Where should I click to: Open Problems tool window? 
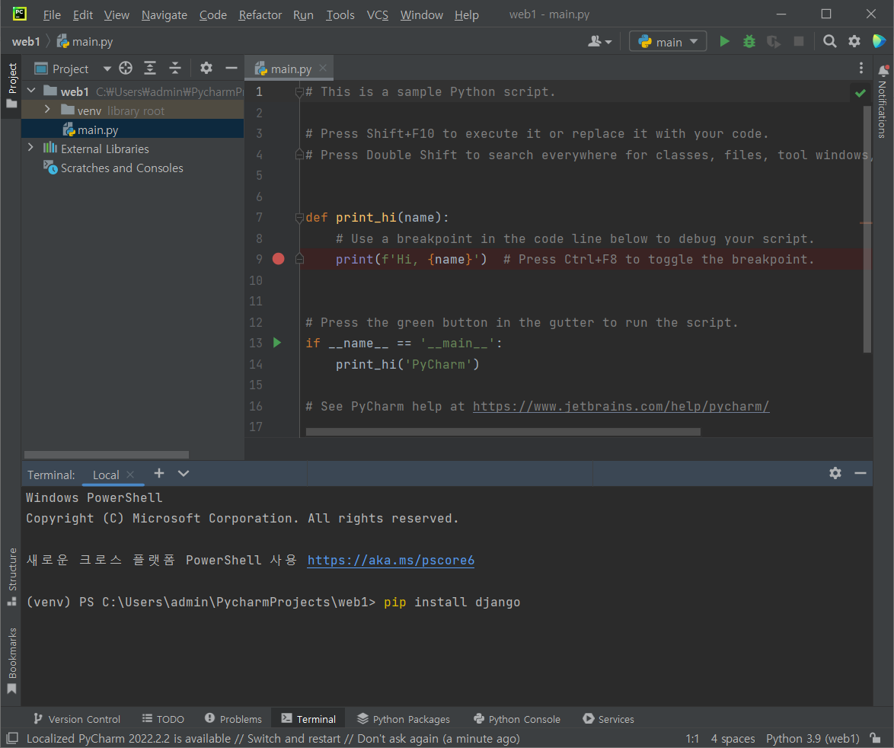(x=233, y=719)
